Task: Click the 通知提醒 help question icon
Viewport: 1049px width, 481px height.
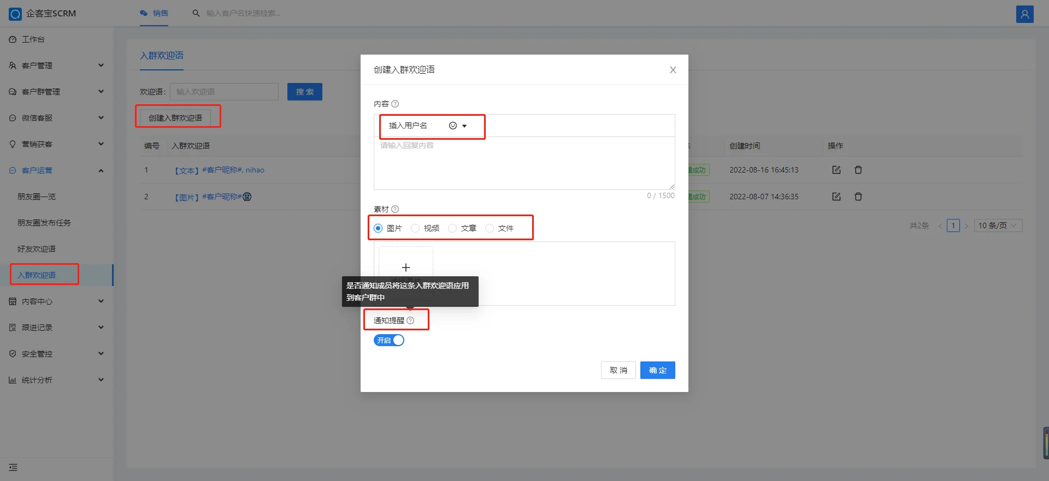Action: pos(410,320)
